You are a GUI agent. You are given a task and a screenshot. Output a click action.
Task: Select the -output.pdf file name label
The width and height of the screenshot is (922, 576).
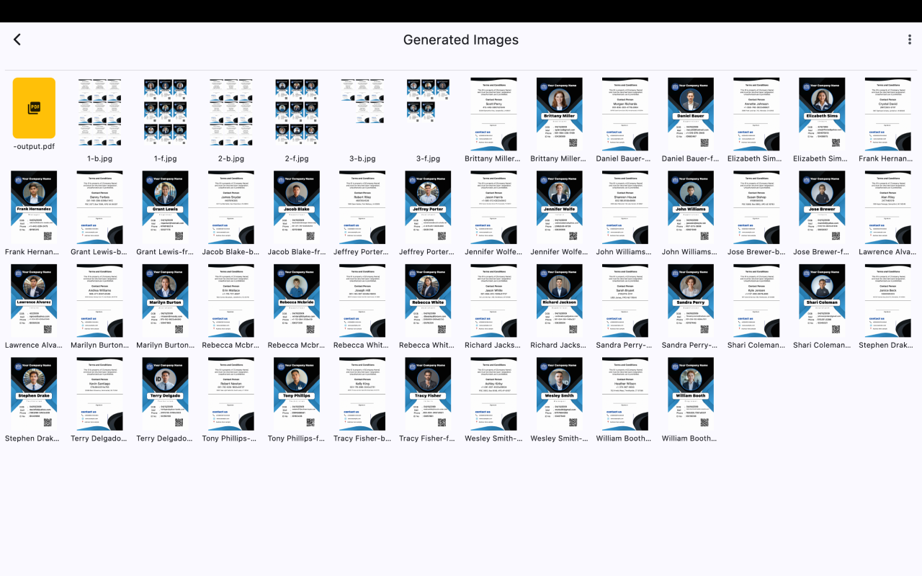click(x=34, y=146)
